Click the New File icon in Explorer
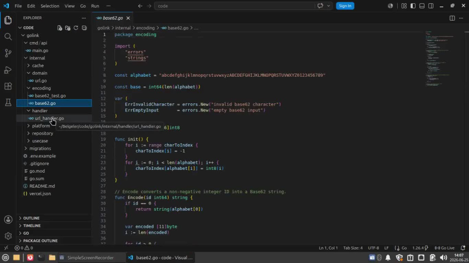Viewport: 469px width, 263px height. tap(60, 28)
